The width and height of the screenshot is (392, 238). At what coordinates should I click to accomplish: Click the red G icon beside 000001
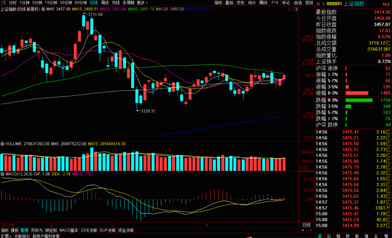pyautogui.click(x=318, y=4)
